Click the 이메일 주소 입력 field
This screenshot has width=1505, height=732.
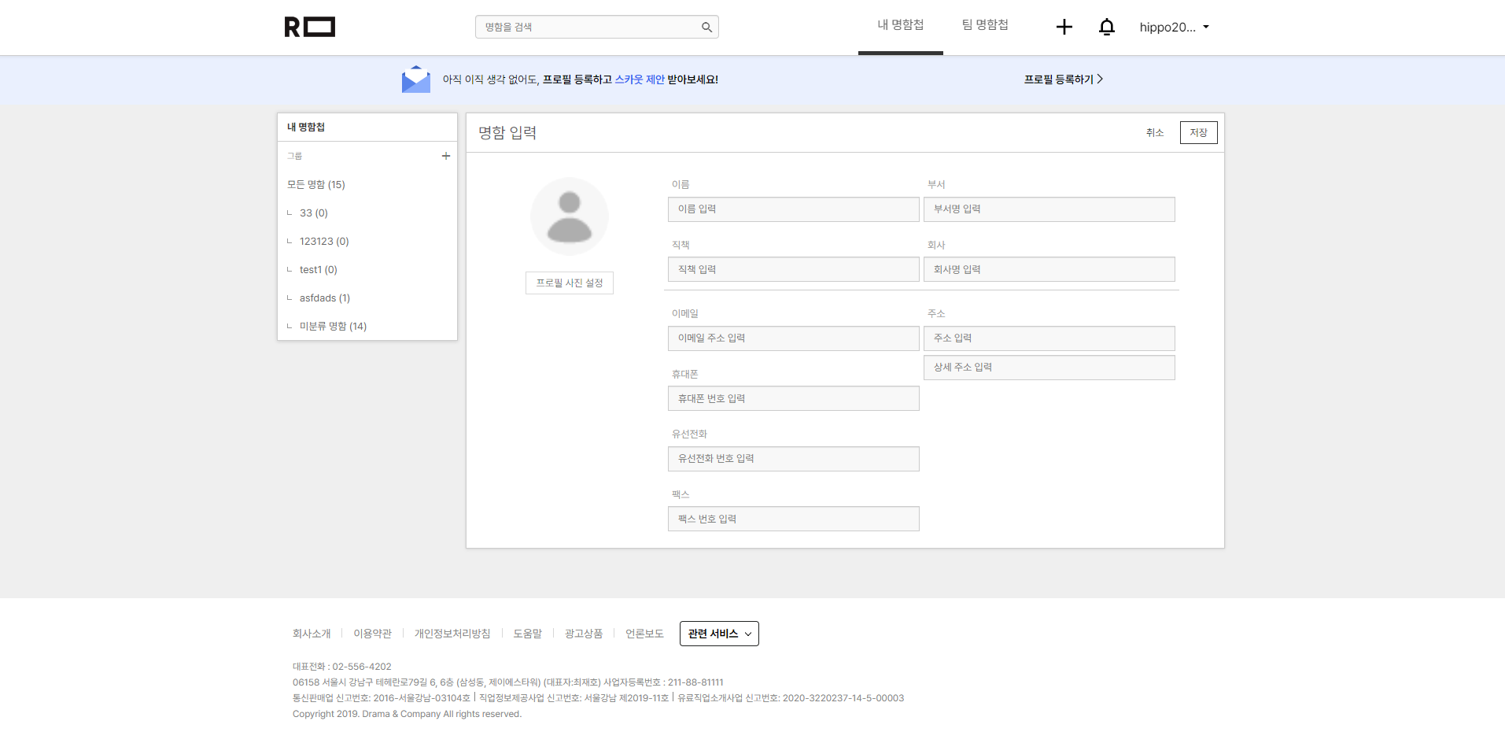(x=794, y=338)
